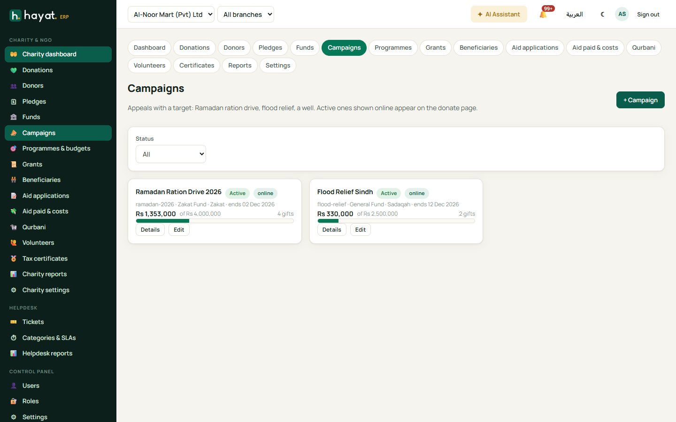Click the Roles sidebar icon

pyautogui.click(x=14, y=401)
